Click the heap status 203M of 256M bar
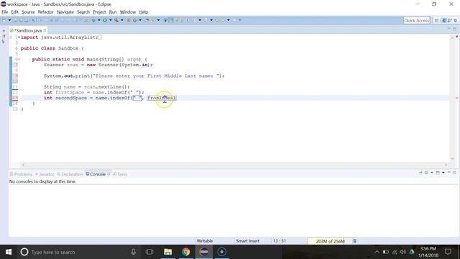The height and width of the screenshot is (259, 460). (x=330, y=241)
